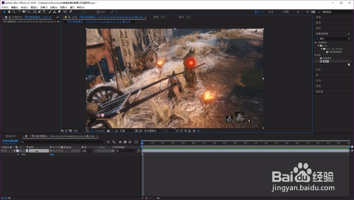Screen dimensions: 354x200
Task: Click the region of interest icon
Action: [136, 131]
